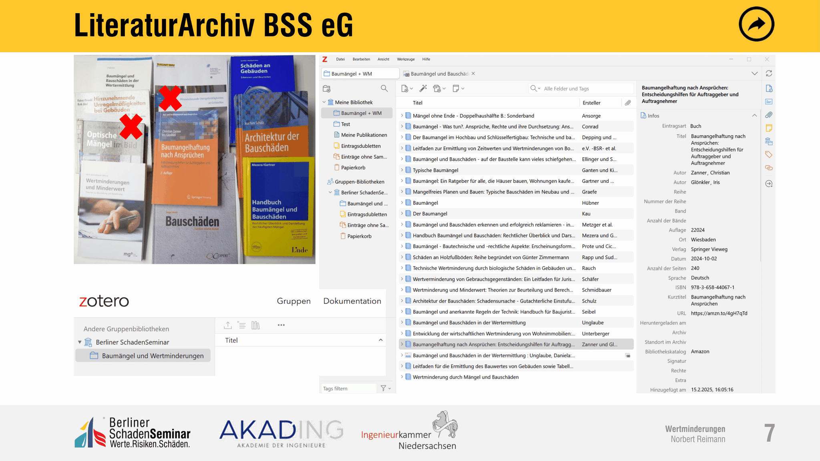Viewport: 820px width, 461px height.
Task: Click the tags side navigation icon
Action: click(x=769, y=154)
